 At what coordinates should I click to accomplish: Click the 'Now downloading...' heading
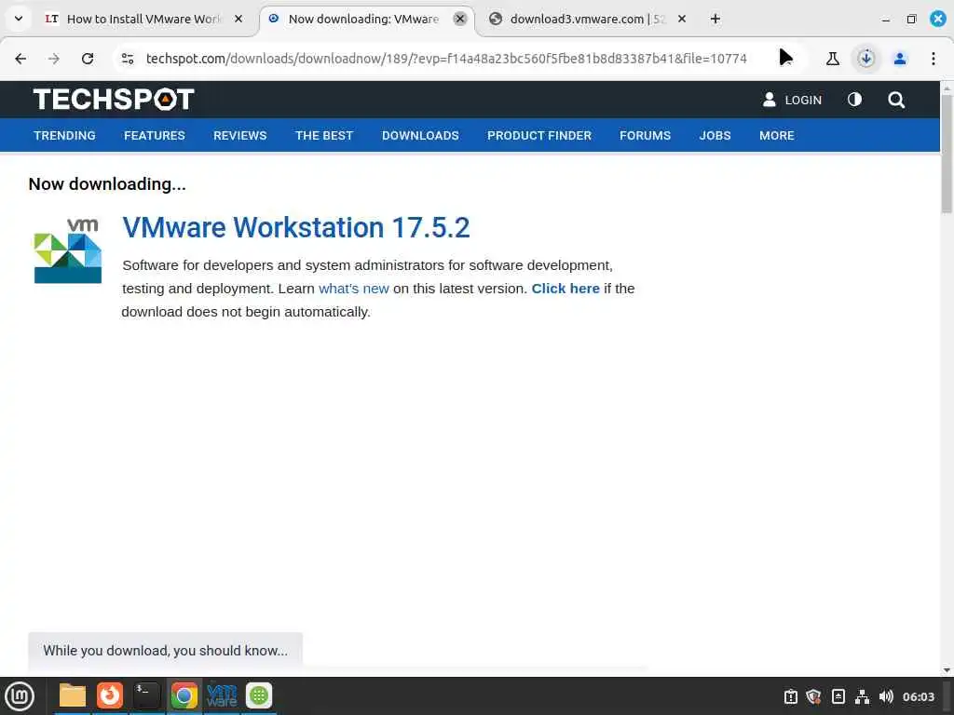[x=107, y=183]
